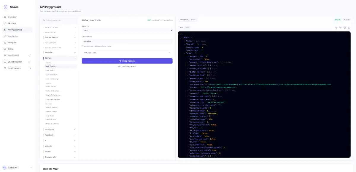Image resolution: width=356 pixels, height=172 pixels.
Task: Click the external-link icon next to Documentation
Action: tap(29, 62)
